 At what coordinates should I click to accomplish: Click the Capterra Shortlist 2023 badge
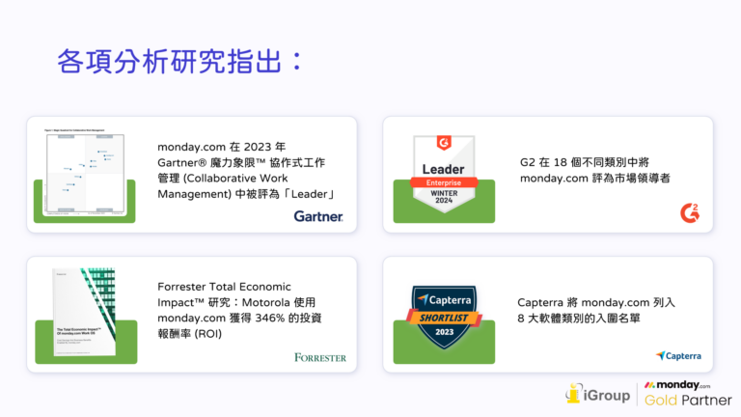tap(444, 318)
